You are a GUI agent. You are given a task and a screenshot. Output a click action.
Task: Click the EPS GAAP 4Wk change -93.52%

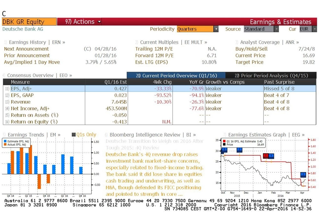[x=163, y=95]
